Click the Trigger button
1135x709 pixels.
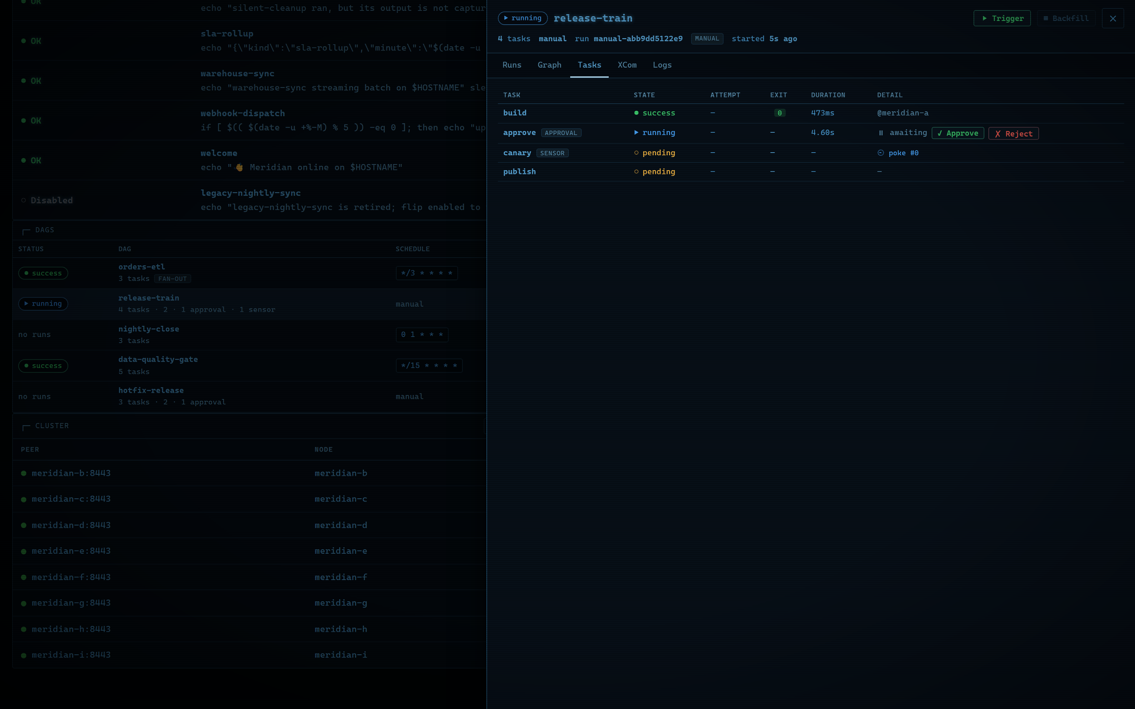tap(1002, 18)
